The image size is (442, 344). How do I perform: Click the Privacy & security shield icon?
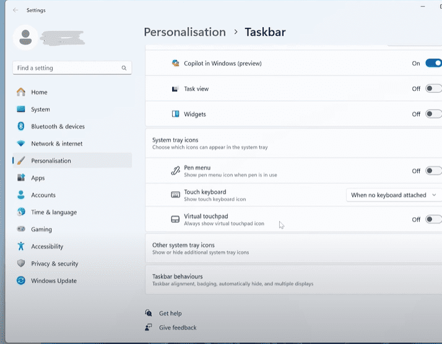[x=21, y=264]
